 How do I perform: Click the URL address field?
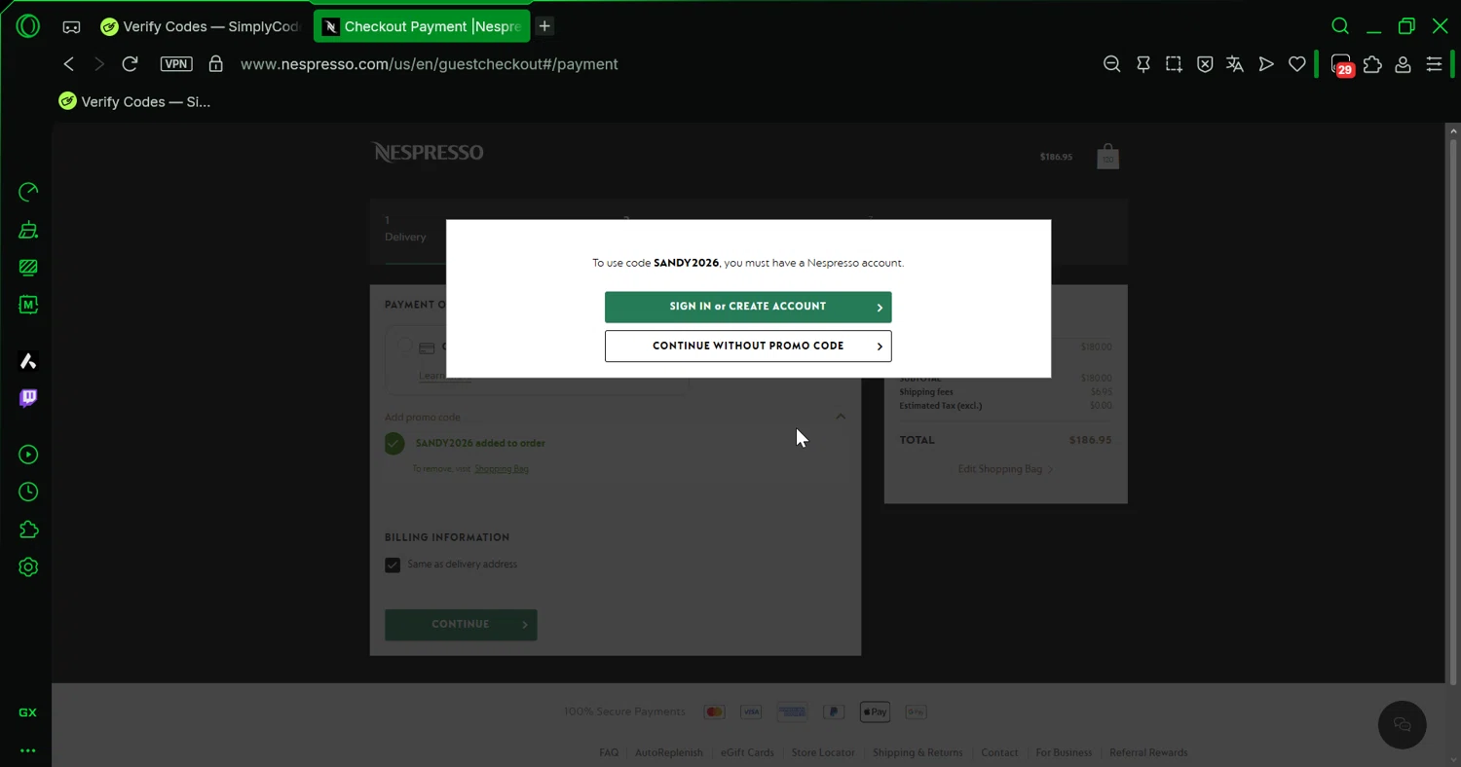pyautogui.click(x=430, y=64)
